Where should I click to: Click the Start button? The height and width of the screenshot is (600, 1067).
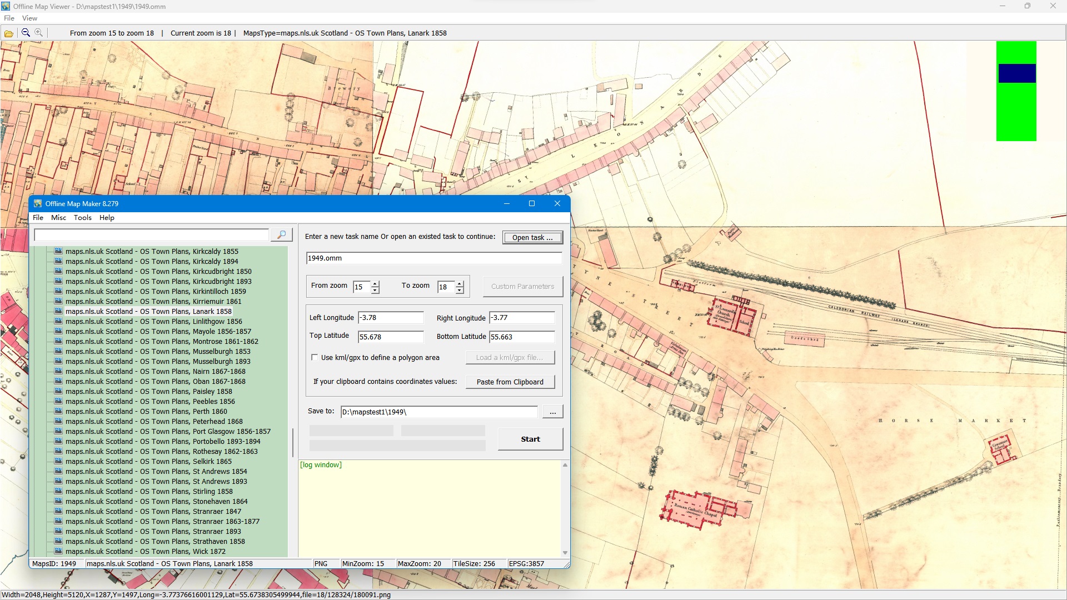point(530,439)
